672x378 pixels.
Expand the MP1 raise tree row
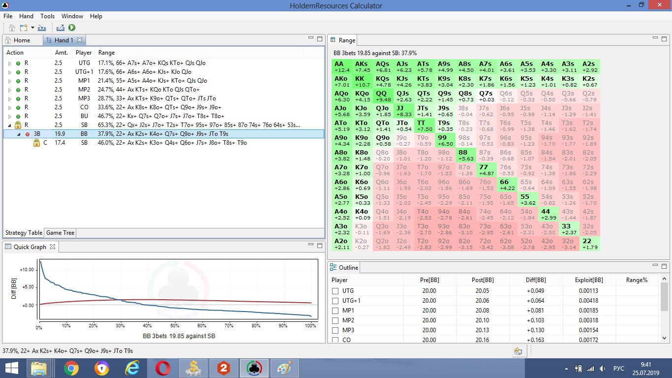(9, 81)
